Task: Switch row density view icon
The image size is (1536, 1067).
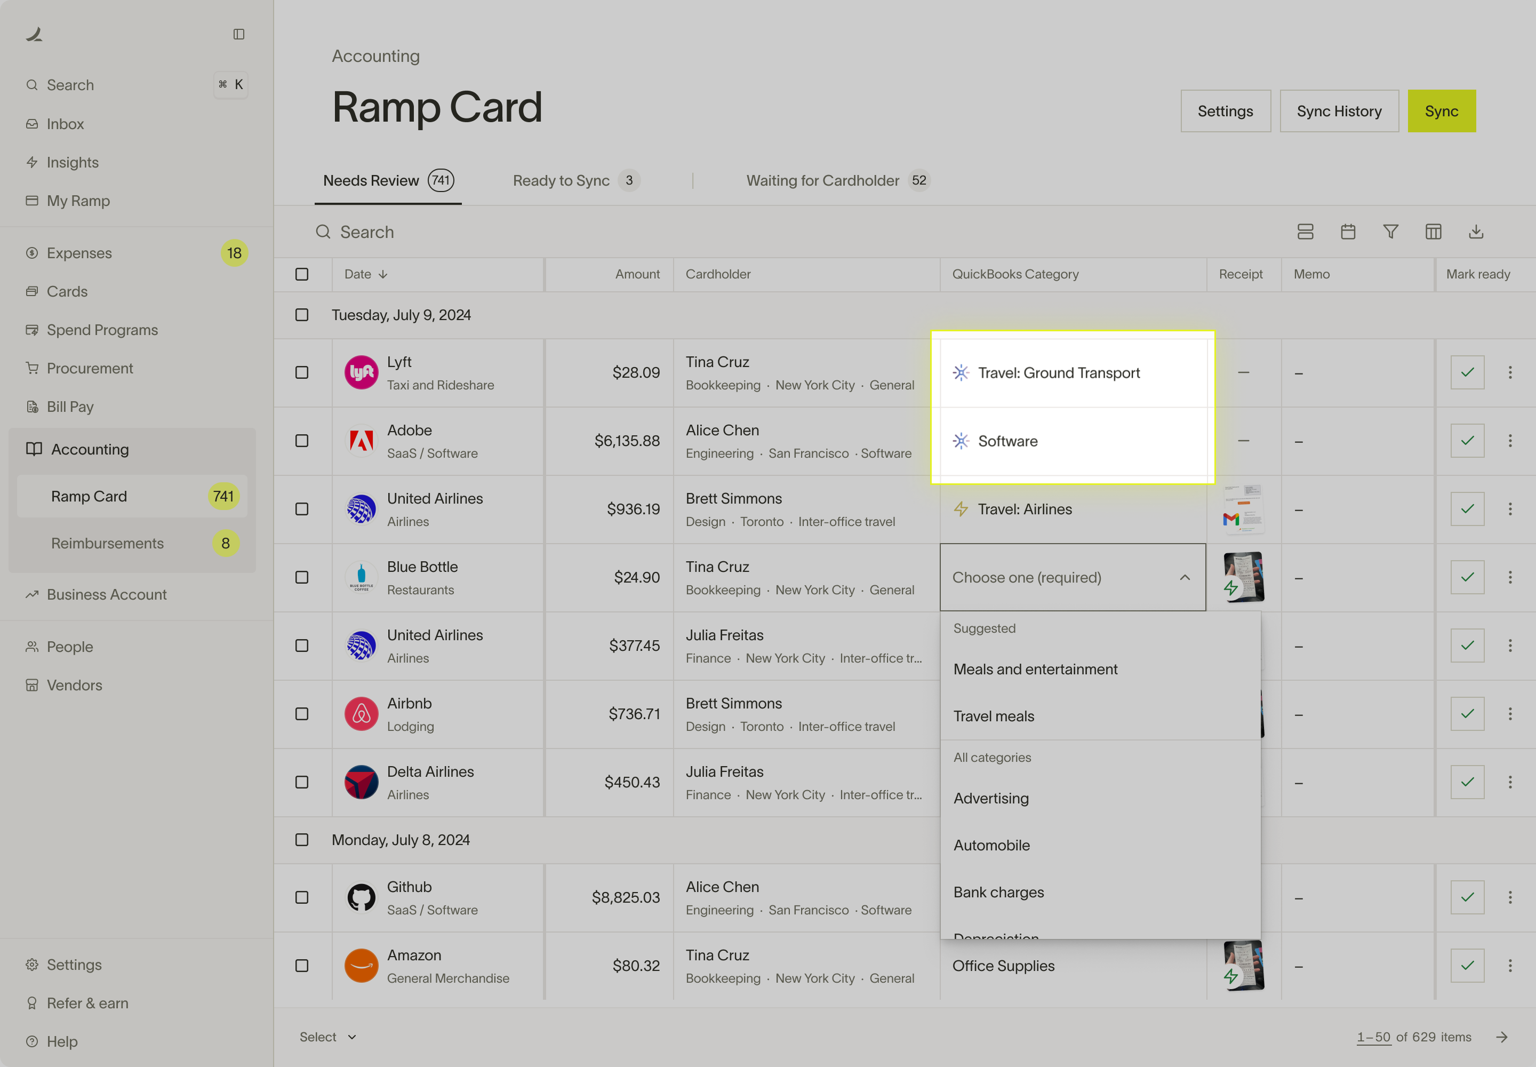Action: (x=1305, y=232)
